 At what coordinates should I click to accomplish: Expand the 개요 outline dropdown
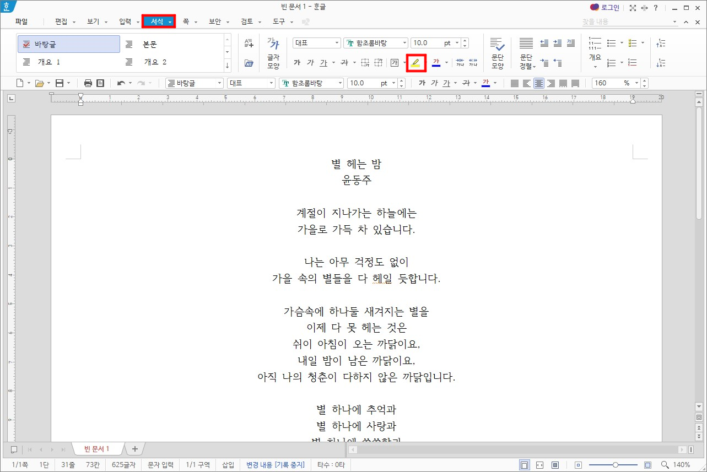click(595, 67)
